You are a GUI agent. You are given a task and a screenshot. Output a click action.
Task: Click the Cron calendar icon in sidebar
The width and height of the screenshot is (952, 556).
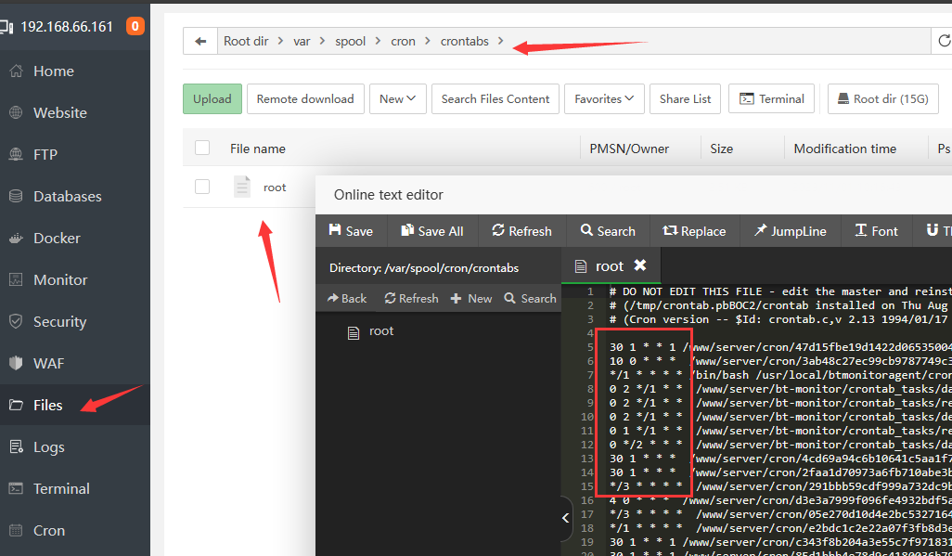[x=16, y=531]
